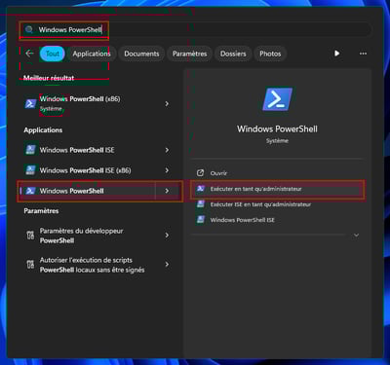Expand the preview actions down chevron
Screen dimensions: 390x365
(356, 236)
